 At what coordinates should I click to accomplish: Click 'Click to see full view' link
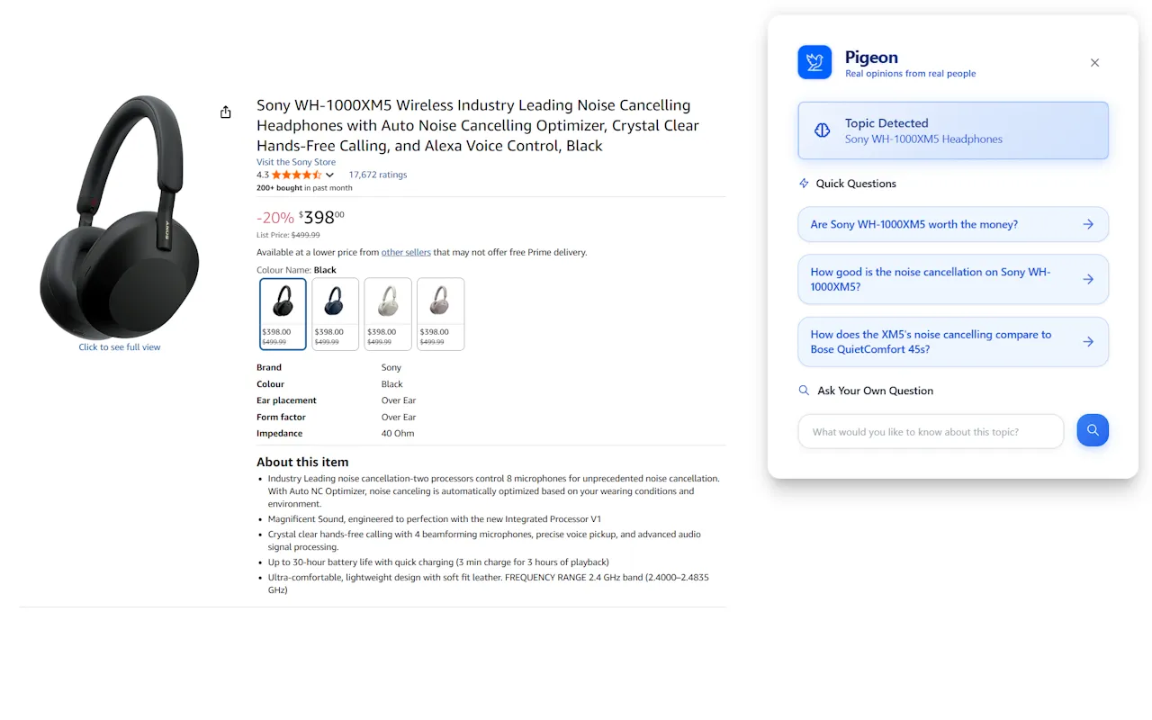(x=120, y=347)
